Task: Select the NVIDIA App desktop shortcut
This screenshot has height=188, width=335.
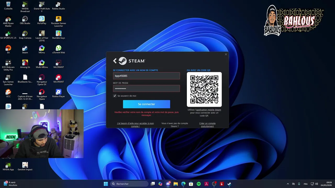Action: tap(8, 167)
